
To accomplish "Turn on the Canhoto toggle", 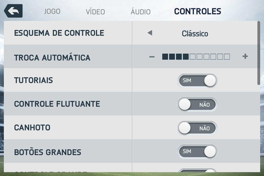I will click(197, 128).
